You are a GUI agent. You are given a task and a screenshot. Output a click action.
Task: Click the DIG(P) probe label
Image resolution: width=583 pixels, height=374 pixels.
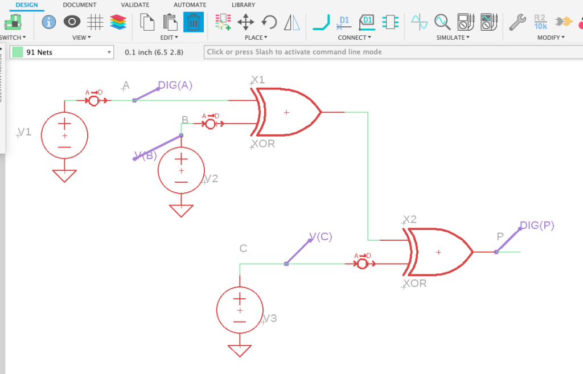click(x=537, y=225)
